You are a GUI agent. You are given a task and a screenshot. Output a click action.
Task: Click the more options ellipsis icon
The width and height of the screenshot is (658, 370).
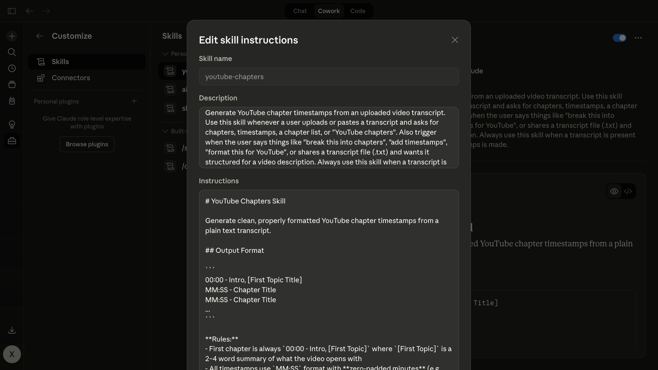[638, 38]
